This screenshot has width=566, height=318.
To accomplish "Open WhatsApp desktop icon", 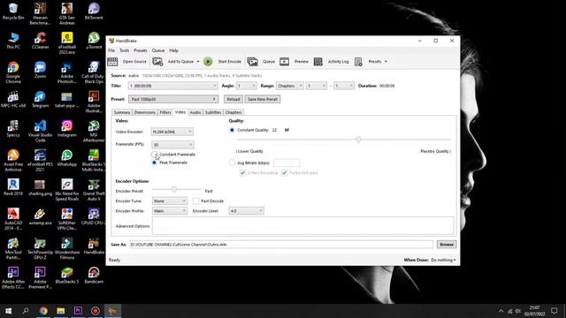I will point(67,155).
